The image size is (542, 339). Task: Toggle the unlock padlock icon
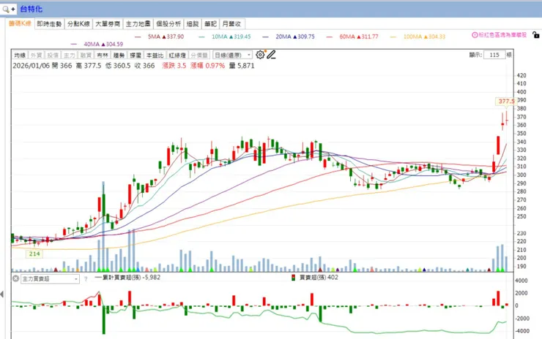coord(536,35)
